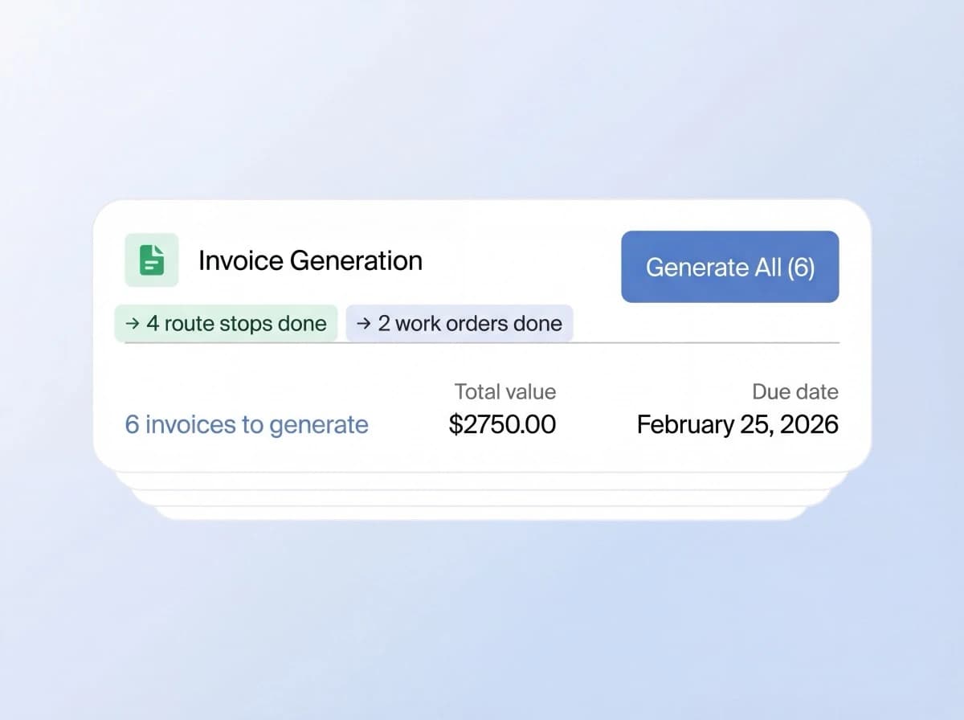Toggle the '4 route stops done' status chip

tap(226, 324)
